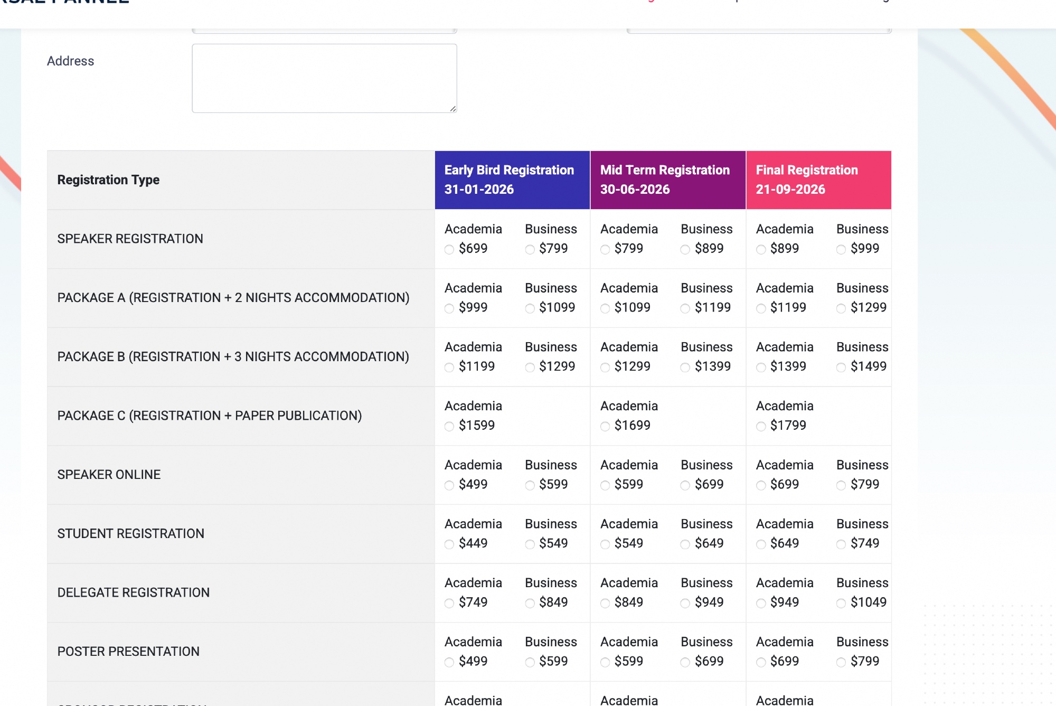The height and width of the screenshot is (706, 1056).
Task: Choose Speaker Online Final Business $799
Action: [x=841, y=485]
